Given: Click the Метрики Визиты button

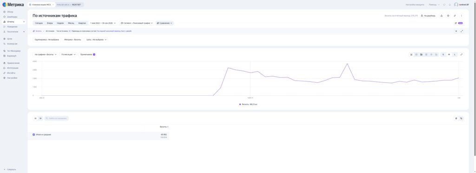Looking at the screenshot, I should (73, 40).
